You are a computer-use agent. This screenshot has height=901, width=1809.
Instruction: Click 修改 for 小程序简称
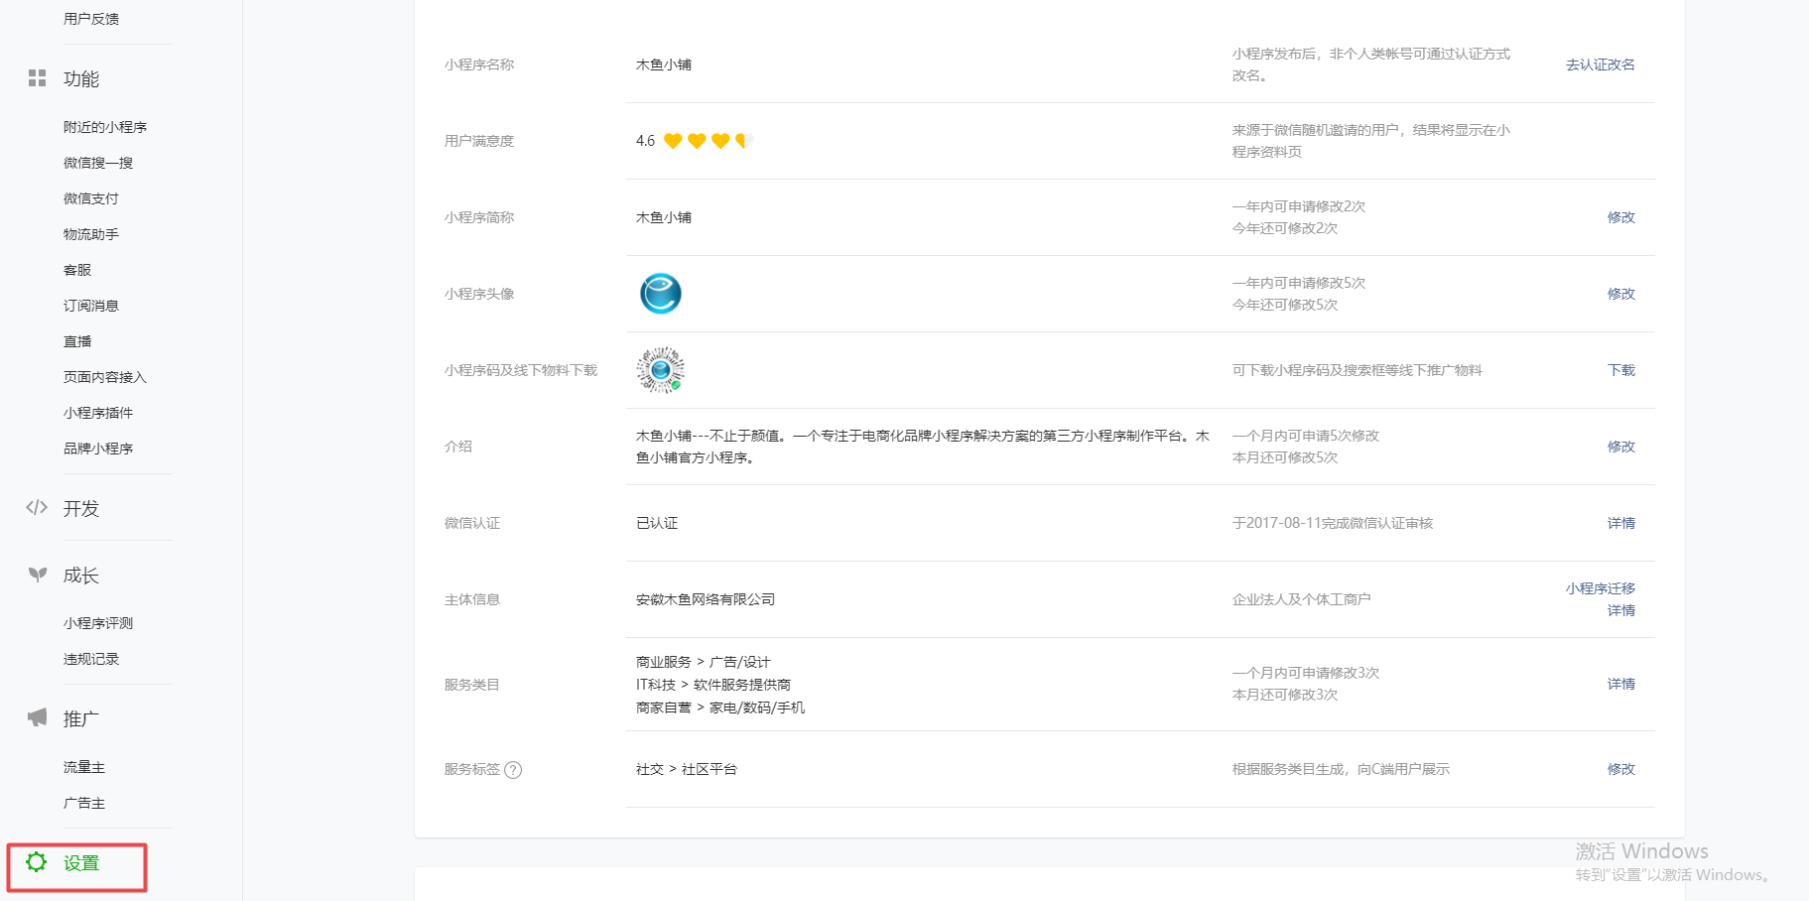pyautogui.click(x=1621, y=217)
